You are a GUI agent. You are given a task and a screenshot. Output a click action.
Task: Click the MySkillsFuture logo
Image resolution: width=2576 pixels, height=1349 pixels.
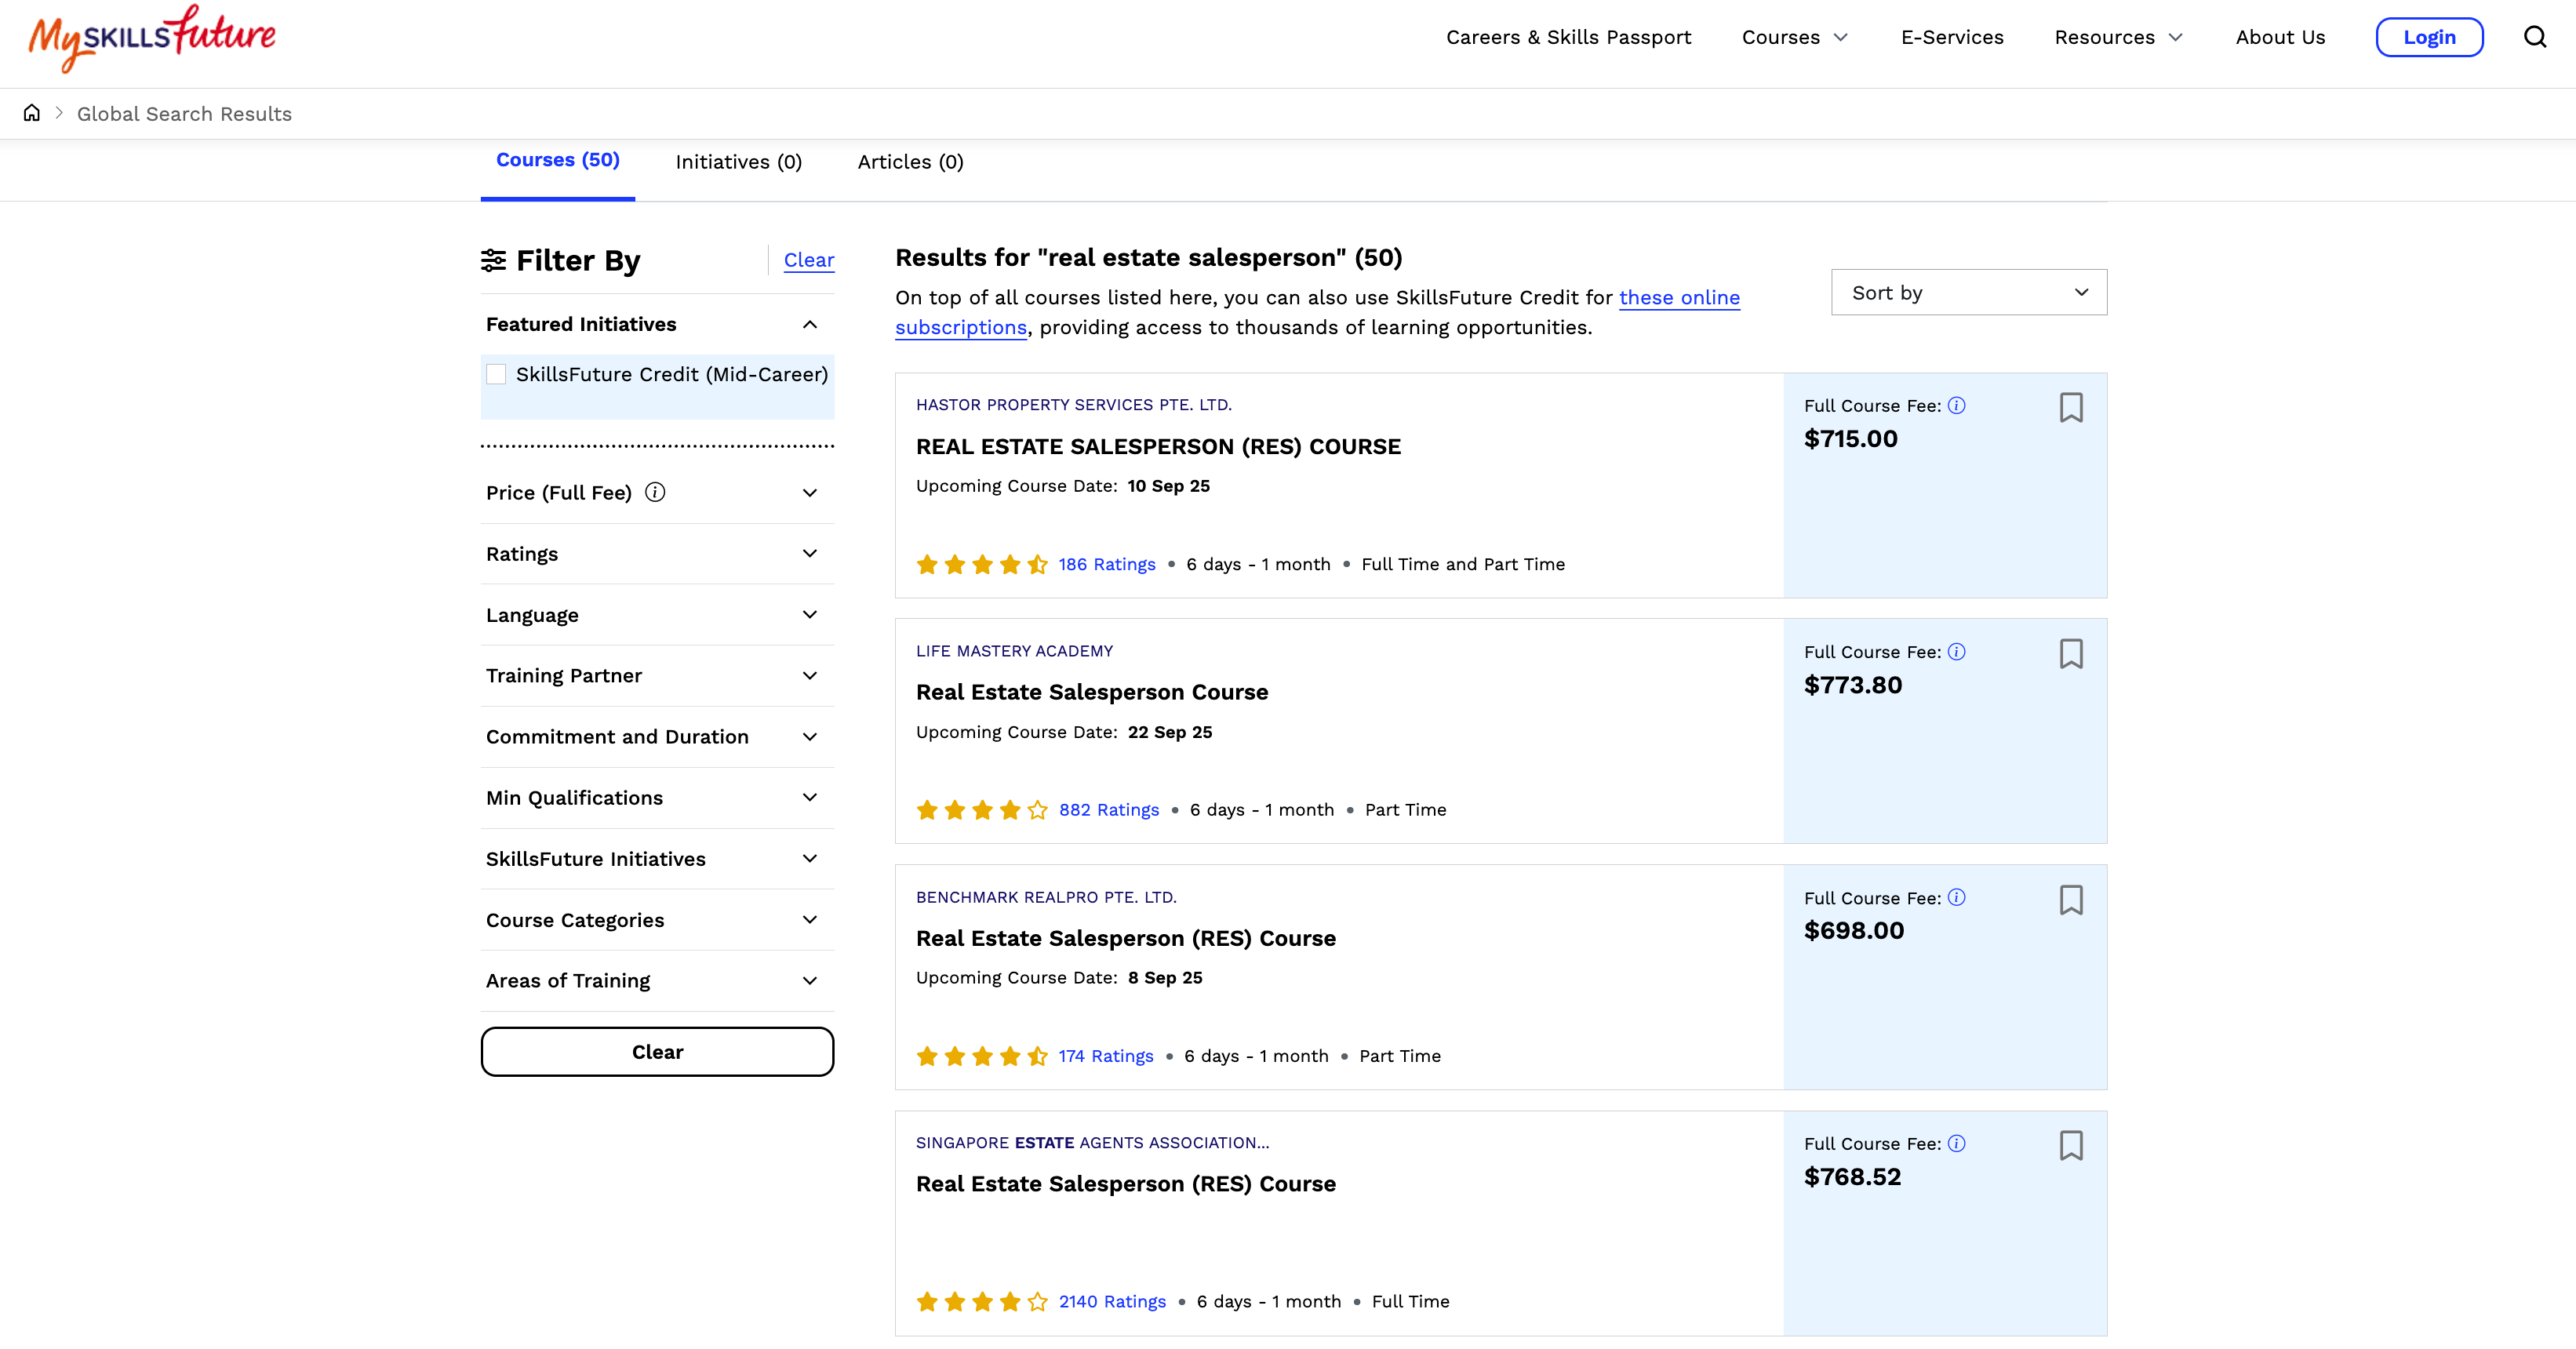(152, 39)
